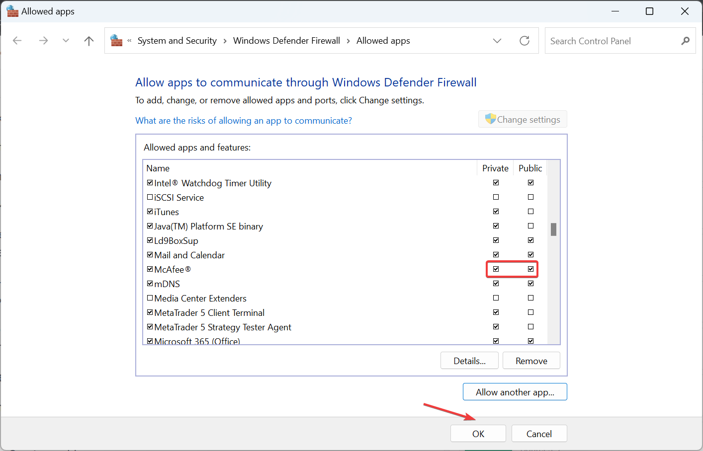Go to System and Security breadcrumb
The height and width of the screenshot is (451, 703).
pyautogui.click(x=177, y=41)
